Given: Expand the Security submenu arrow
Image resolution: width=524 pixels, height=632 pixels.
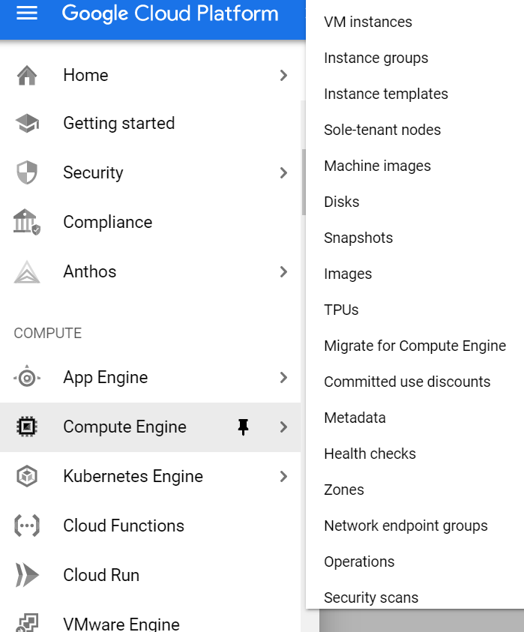Looking at the screenshot, I should [283, 172].
